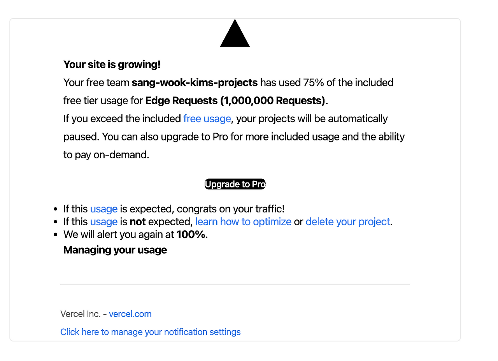This screenshot has width=498, height=361.
Task: Click the horizontal divider above the footer
Action: tap(235, 285)
